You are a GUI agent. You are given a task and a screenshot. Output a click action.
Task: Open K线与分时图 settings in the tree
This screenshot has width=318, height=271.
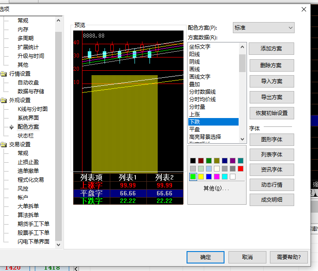coord(32,109)
